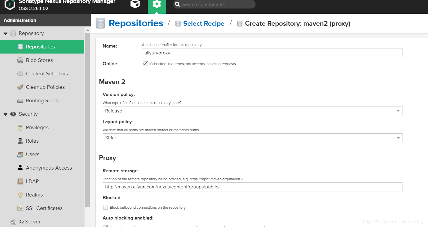The height and width of the screenshot is (227, 428).
Task: Click the Name field containing aliyun-proxy
Action: tap(272, 53)
